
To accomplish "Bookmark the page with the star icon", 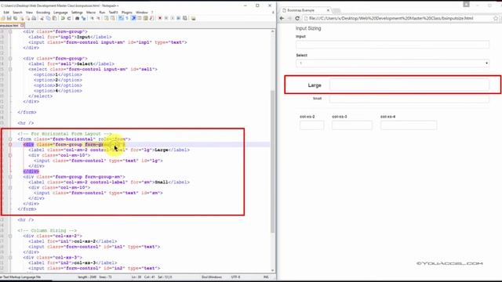I will tap(496, 18).
